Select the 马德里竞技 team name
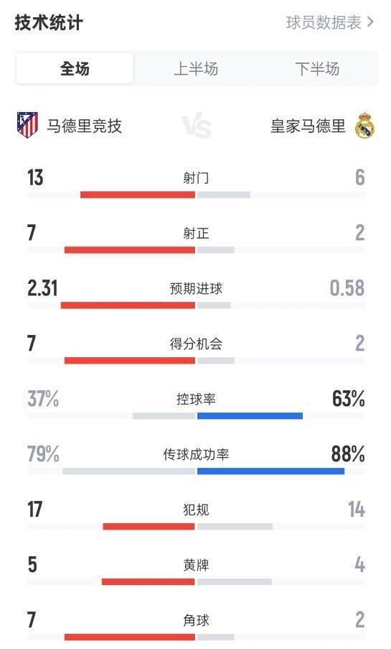Viewport: 391px width, 649px height. 85,126
